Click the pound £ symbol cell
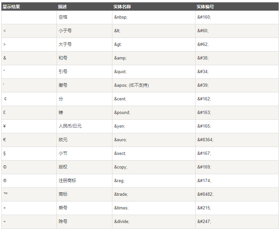The width and height of the screenshot is (279, 229). coord(5,112)
